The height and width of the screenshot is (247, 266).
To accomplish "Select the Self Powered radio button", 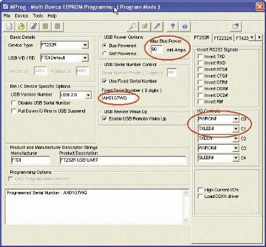I will pos(104,54).
